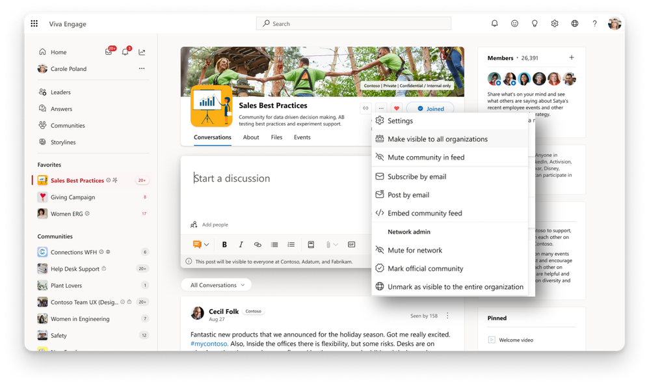
Task: Select Unmark as visible to entire organization
Action: [x=450, y=286]
